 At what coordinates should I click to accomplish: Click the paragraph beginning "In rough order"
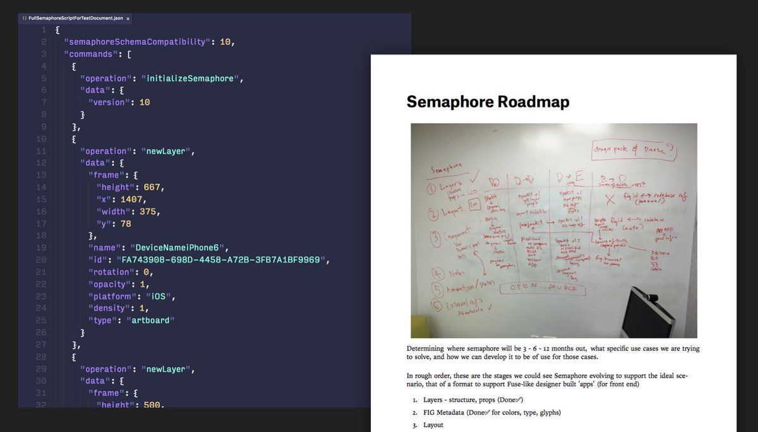click(547, 380)
